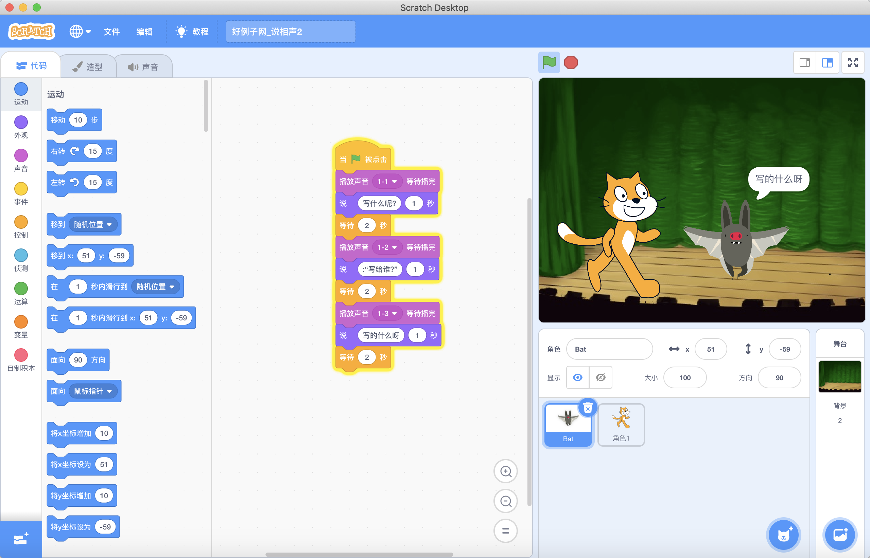Edit the 写的什么呀 text in 说 block
Screen dimensions: 870x558
click(381, 335)
